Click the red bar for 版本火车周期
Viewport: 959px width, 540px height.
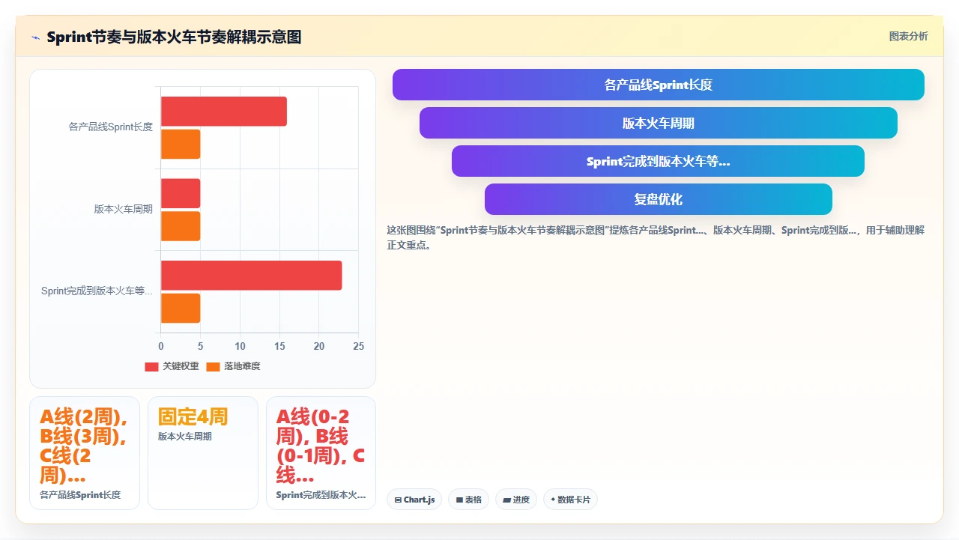[x=181, y=193]
